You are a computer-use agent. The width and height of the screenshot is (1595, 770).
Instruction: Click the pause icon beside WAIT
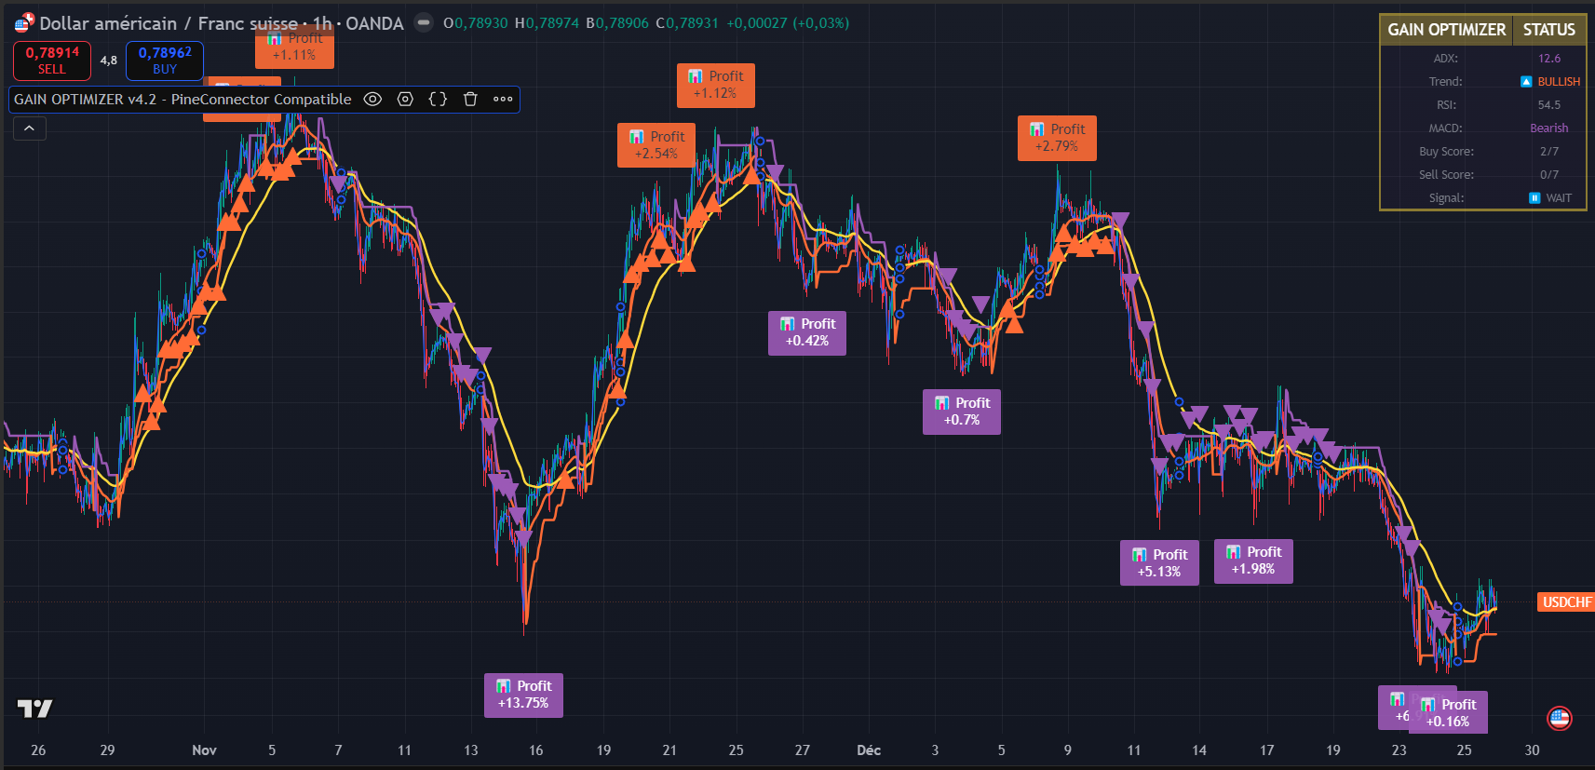(1534, 198)
